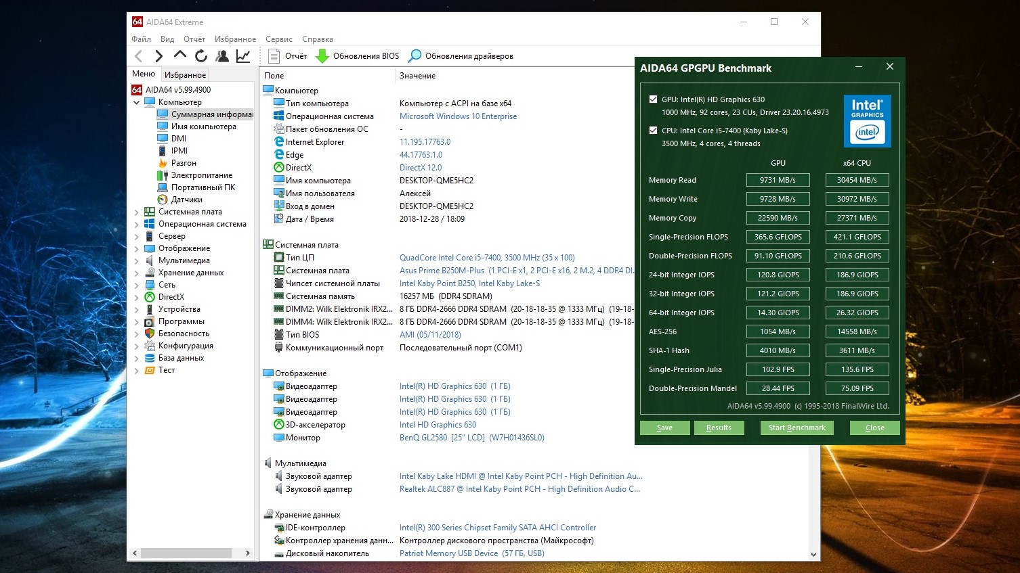Open the BenQ GL2580 monitor link
1020x573 pixels.
[x=472, y=438]
